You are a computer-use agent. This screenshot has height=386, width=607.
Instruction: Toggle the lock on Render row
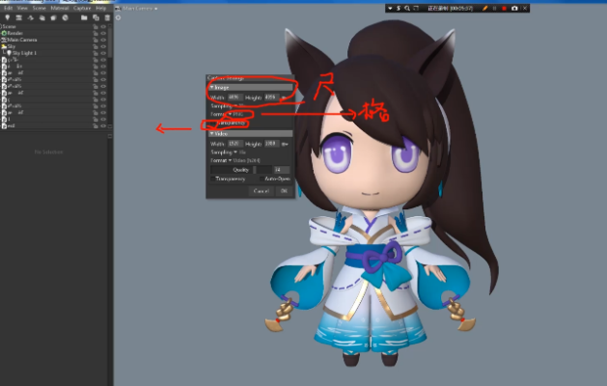coord(96,34)
